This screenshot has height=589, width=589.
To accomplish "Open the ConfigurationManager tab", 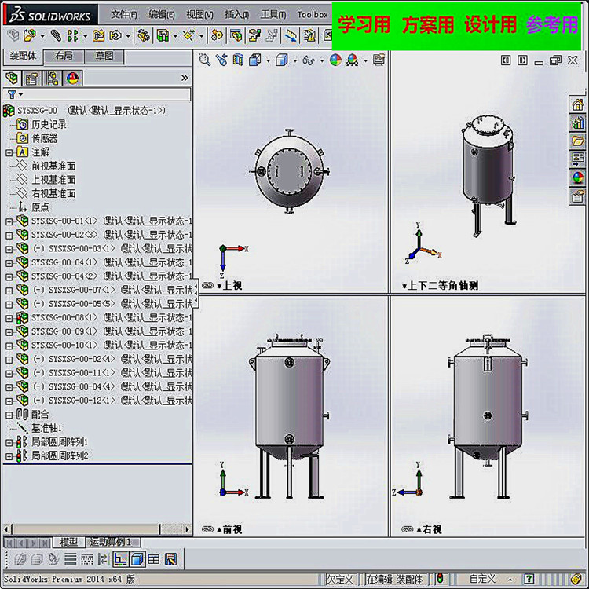I will (x=52, y=78).
